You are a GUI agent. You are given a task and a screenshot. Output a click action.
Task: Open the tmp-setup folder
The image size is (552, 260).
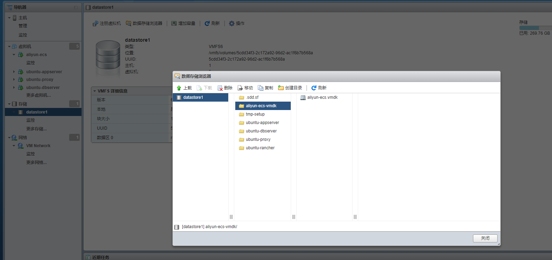pos(255,114)
